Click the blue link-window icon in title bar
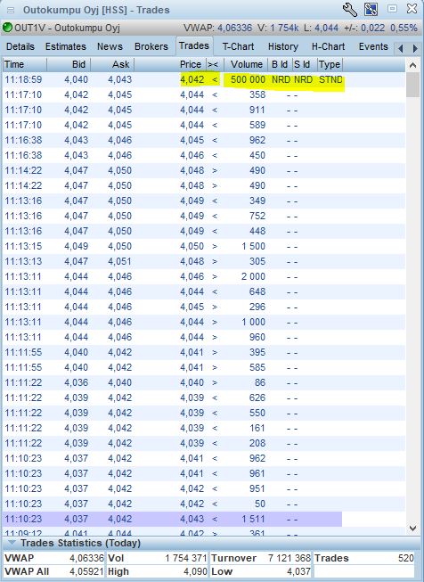This screenshot has width=424, height=582. (371, 9)
